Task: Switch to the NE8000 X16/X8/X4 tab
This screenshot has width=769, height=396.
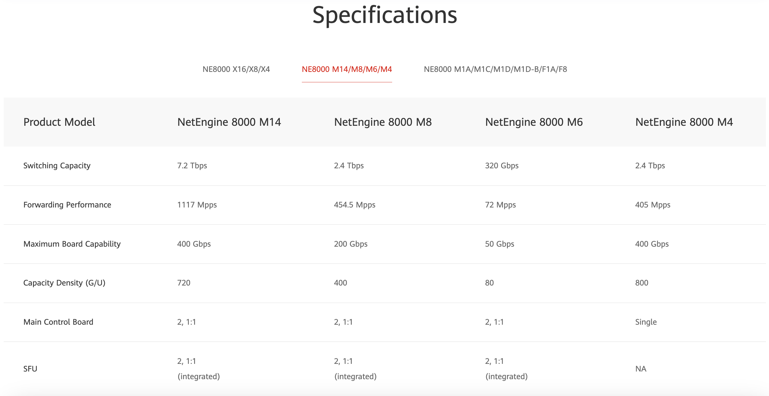Action: coord(236,69)
